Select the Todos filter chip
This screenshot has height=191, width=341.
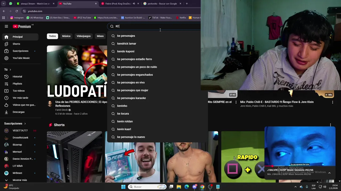[52, 36]
